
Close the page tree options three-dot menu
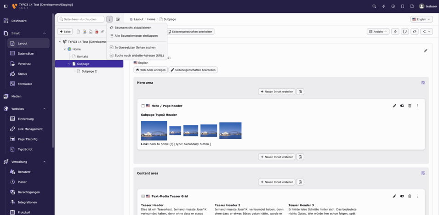coord(109,19)
